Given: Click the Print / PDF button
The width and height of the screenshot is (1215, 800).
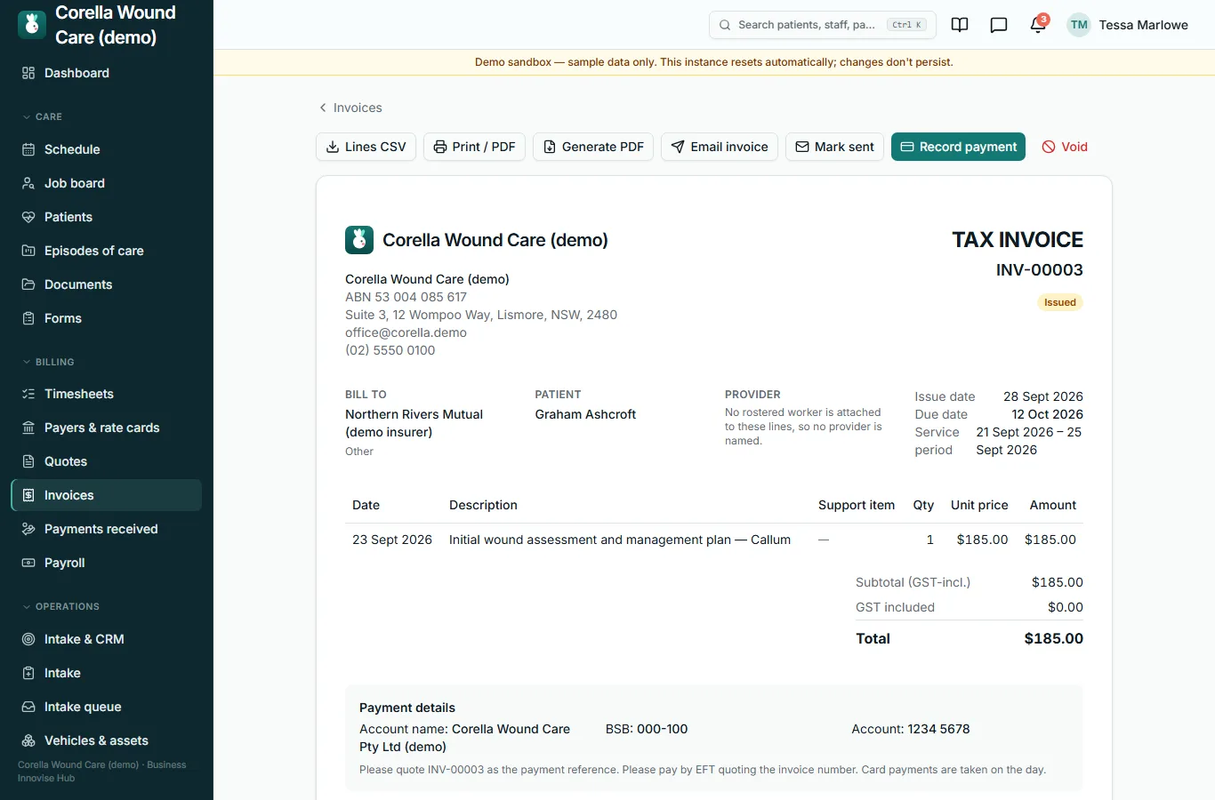Looking at the screenshot, I should (x=474, y=147).
